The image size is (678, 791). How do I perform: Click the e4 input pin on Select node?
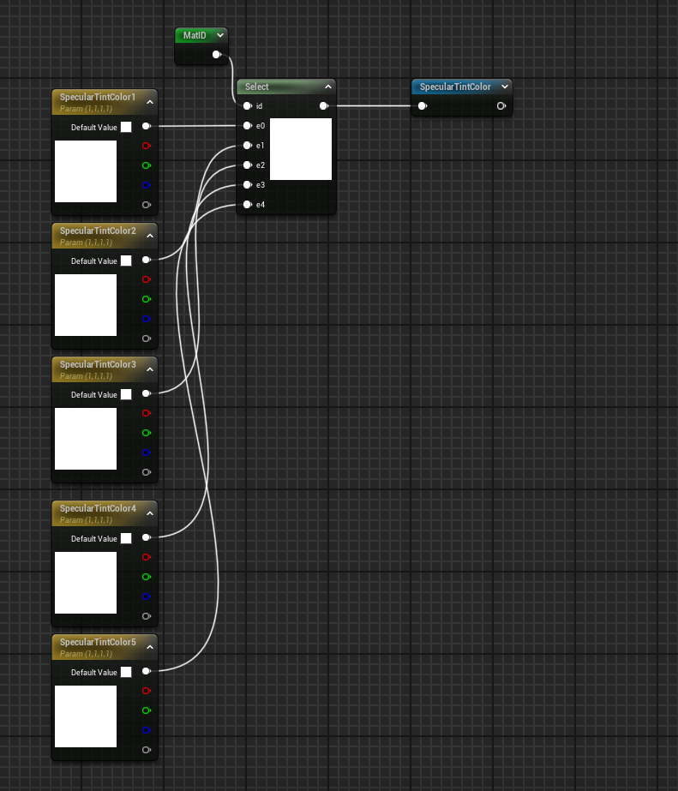click(247, 205)
